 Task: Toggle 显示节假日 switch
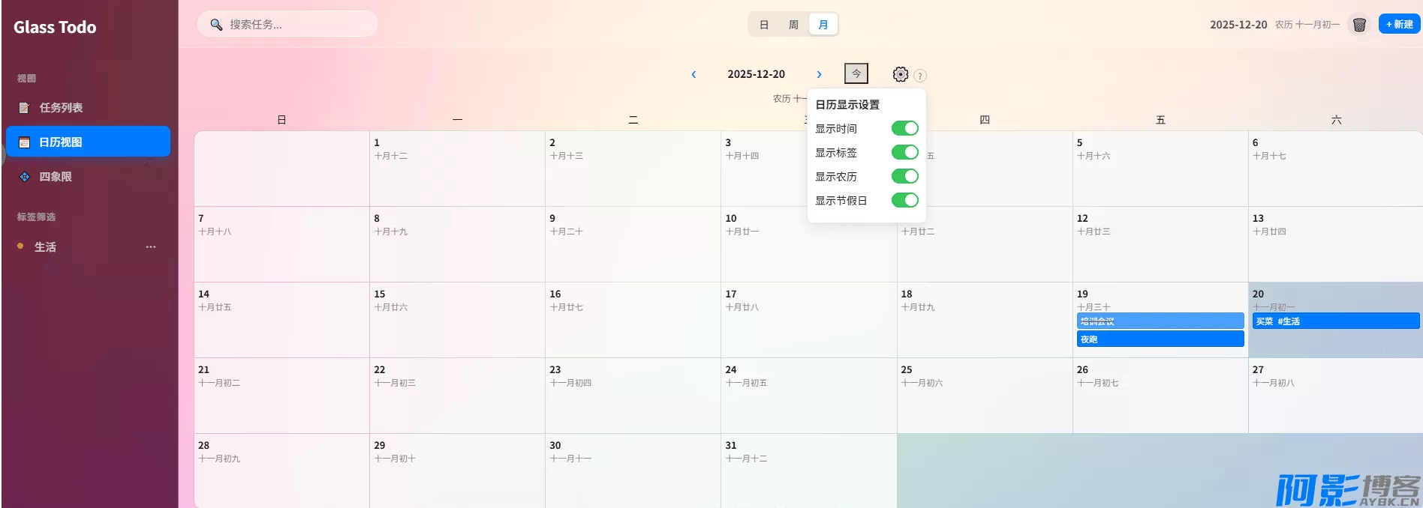coord(904,200)
